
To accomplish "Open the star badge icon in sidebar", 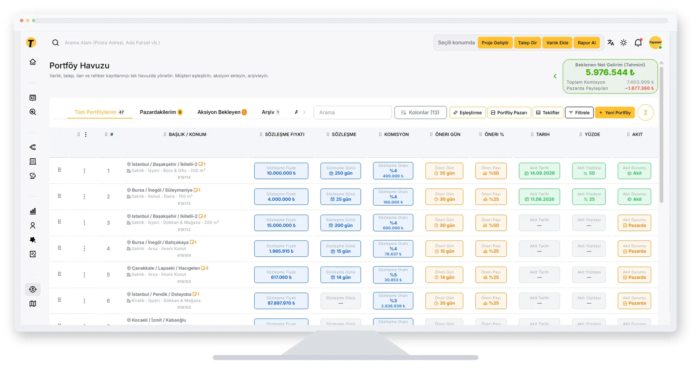I will point(33,240).
